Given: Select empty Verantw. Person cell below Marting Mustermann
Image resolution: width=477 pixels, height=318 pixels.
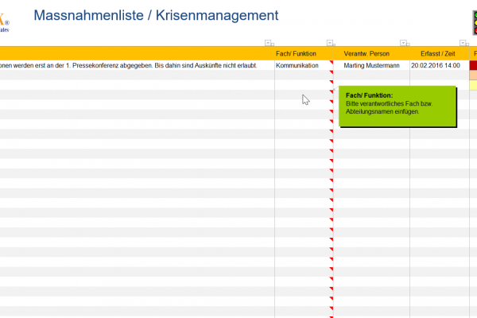Looking at the screenshot, I should pyautogui.click(x=370, y=75).
